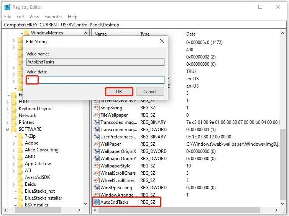This screenshot has height=216, width=289.
Task: Expand the Akeo Consulting tree node
Action: coord(14,150)
